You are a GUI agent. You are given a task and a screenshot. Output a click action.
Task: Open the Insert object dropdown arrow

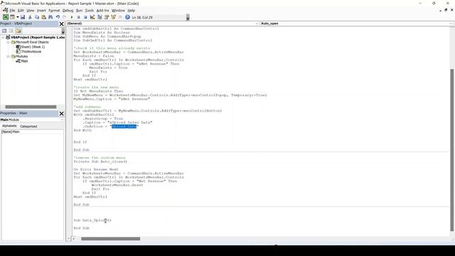click(x=17, y=17)
